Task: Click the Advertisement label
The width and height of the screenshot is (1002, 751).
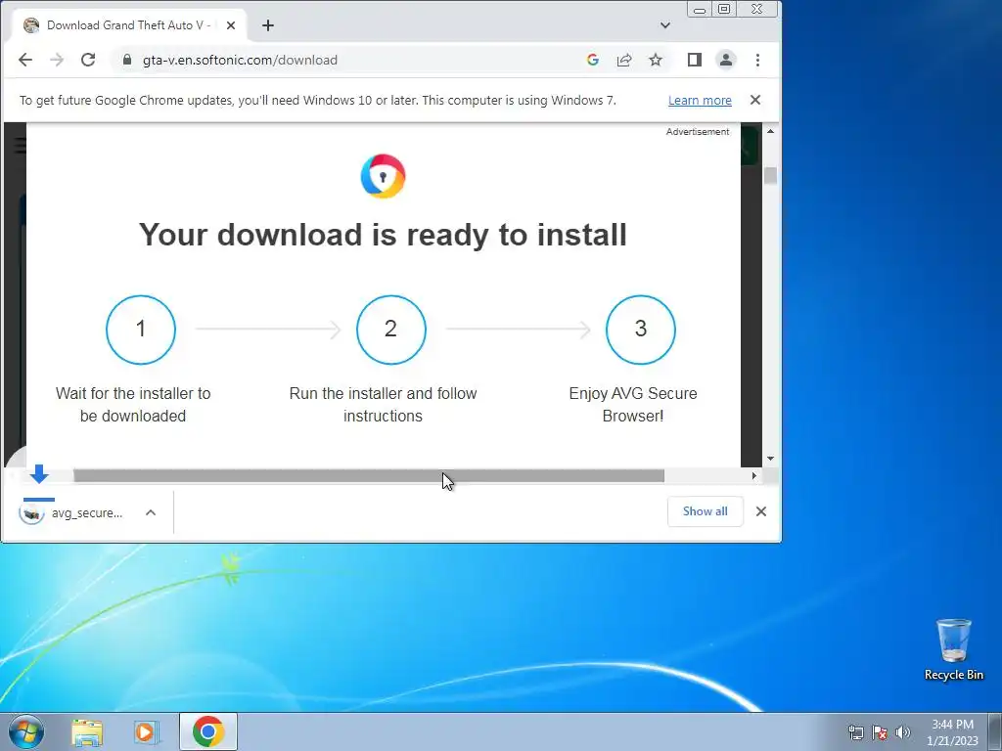Action: point(697,132)
